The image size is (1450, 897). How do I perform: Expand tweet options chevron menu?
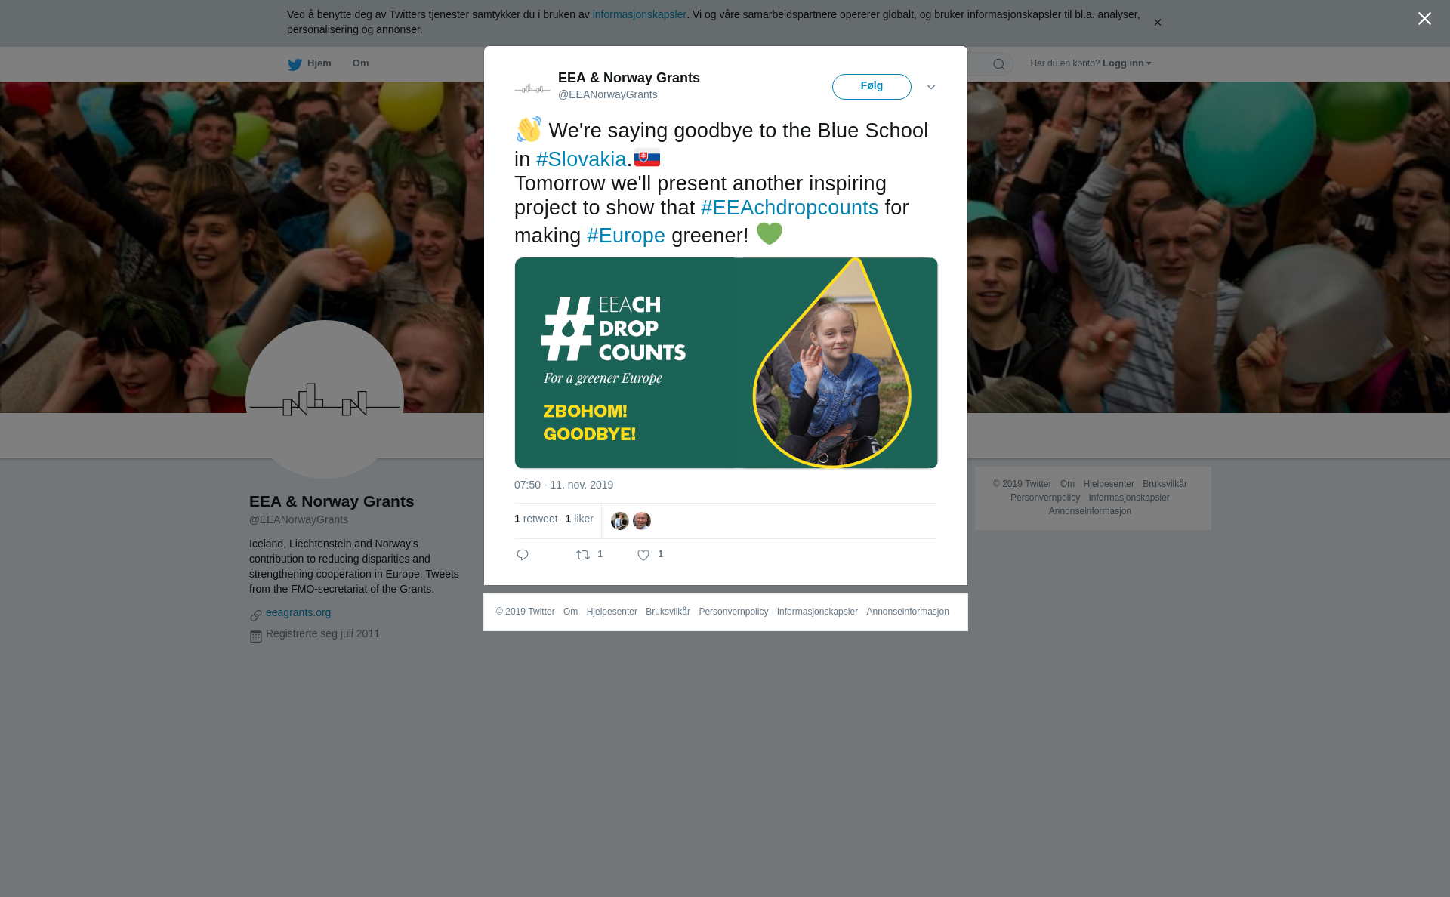tap(931, 87)
